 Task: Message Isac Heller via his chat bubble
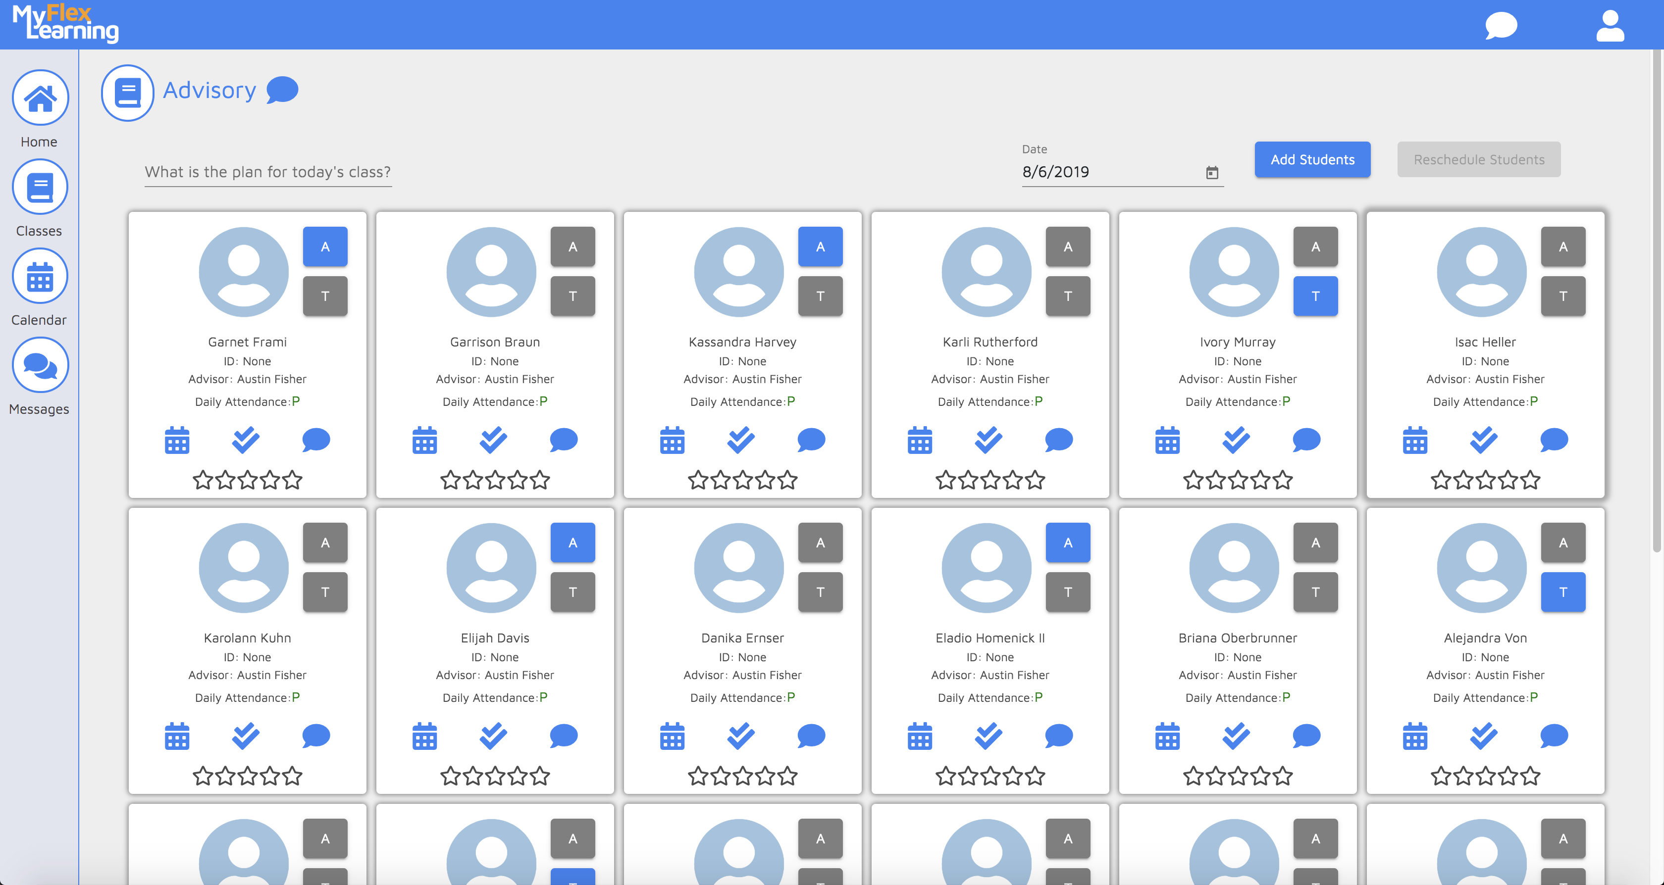click(1555, 440)
